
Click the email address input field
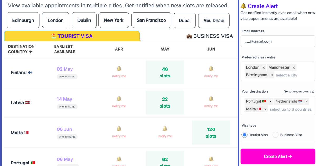click(278, 41)
